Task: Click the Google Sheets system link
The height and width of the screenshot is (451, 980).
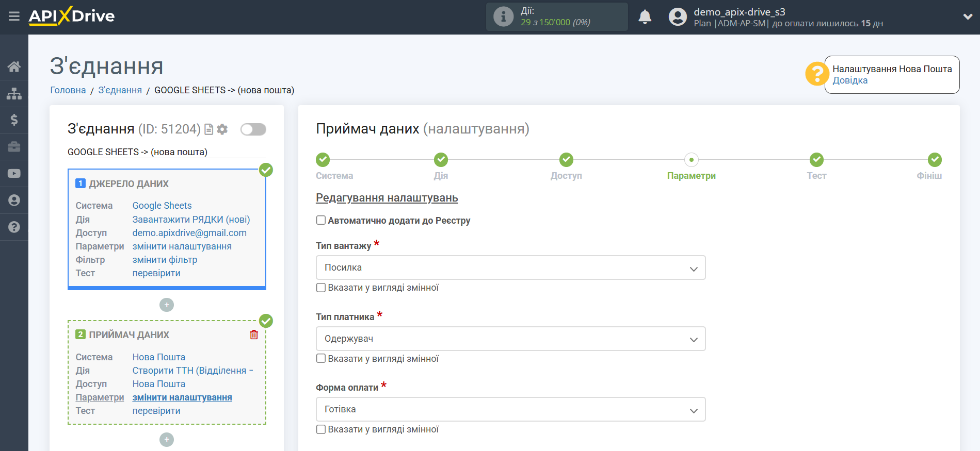Action: 162,206
